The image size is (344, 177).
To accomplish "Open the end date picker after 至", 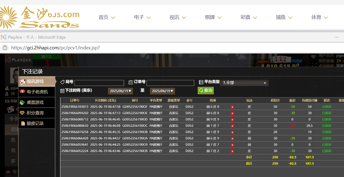I will pos(162,91).
